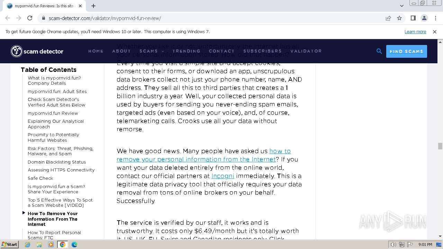Screen dimensions: 443x249
Task: Click the browser forward arrow
Action: (19, 18)
